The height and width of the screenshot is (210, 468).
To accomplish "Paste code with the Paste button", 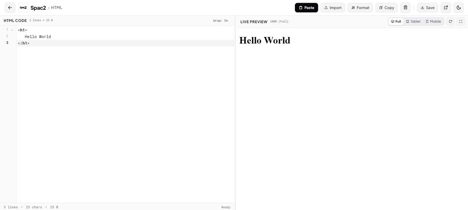I will click(307, 7).
